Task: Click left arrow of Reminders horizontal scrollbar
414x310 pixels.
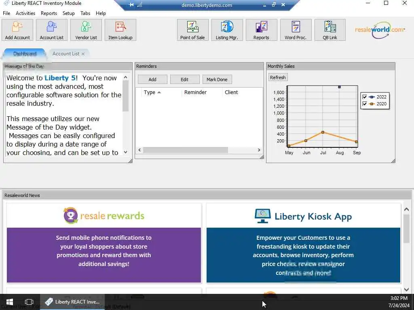Action: click(139, 150)
